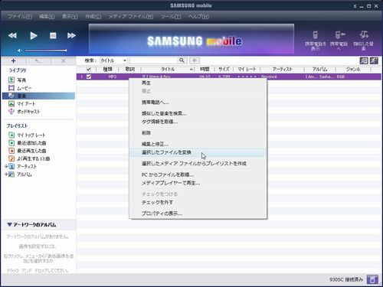Screen dimensions: 383x287
Task: Click inside the search text field
Action: (153, 60)
